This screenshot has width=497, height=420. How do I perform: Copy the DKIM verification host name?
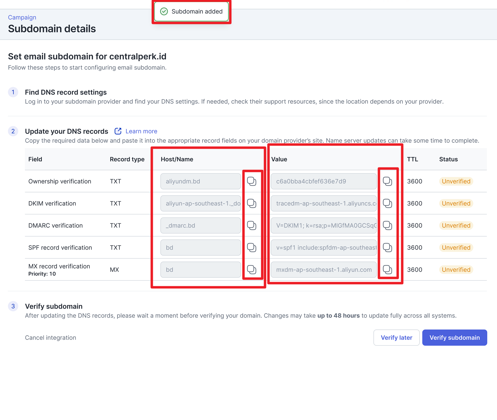pyautogui.click(x=251, y=204)
